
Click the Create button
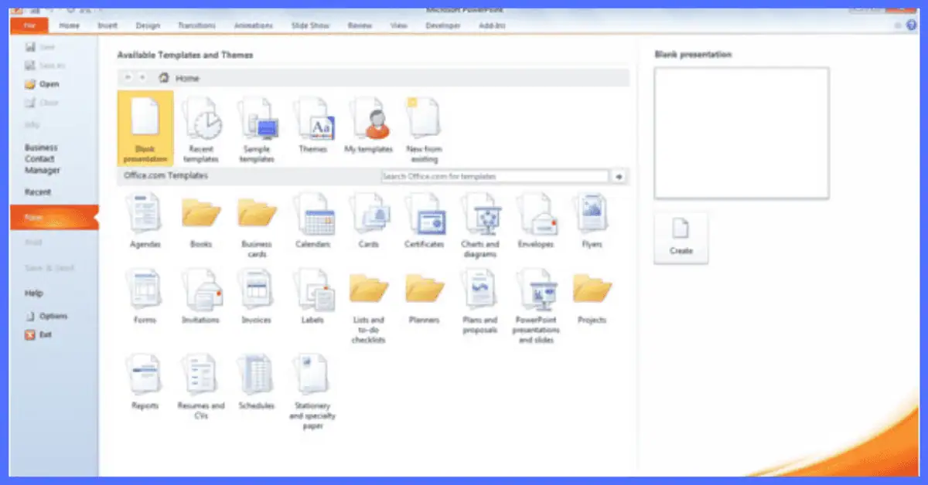(681, 239)
